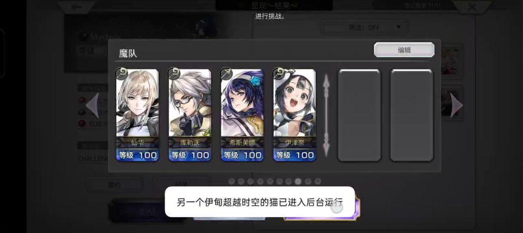Open the 筛选 OFF filter dropdown

pyautogui.click(x=364, y=27)
